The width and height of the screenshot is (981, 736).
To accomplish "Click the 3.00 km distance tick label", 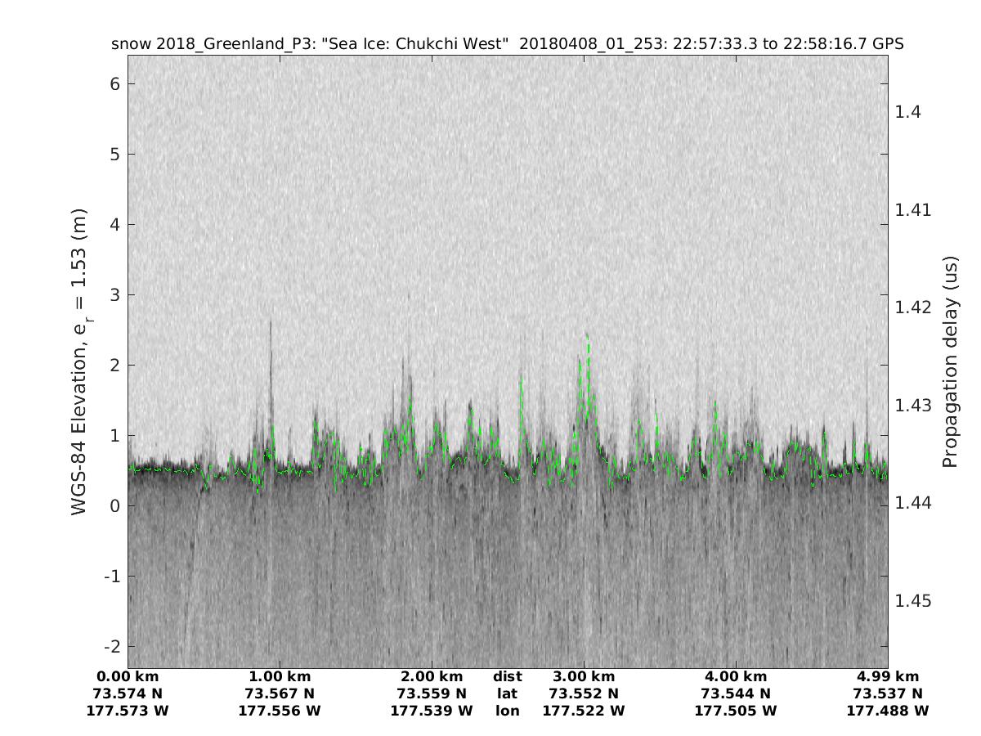I will [x=584, y=676].
